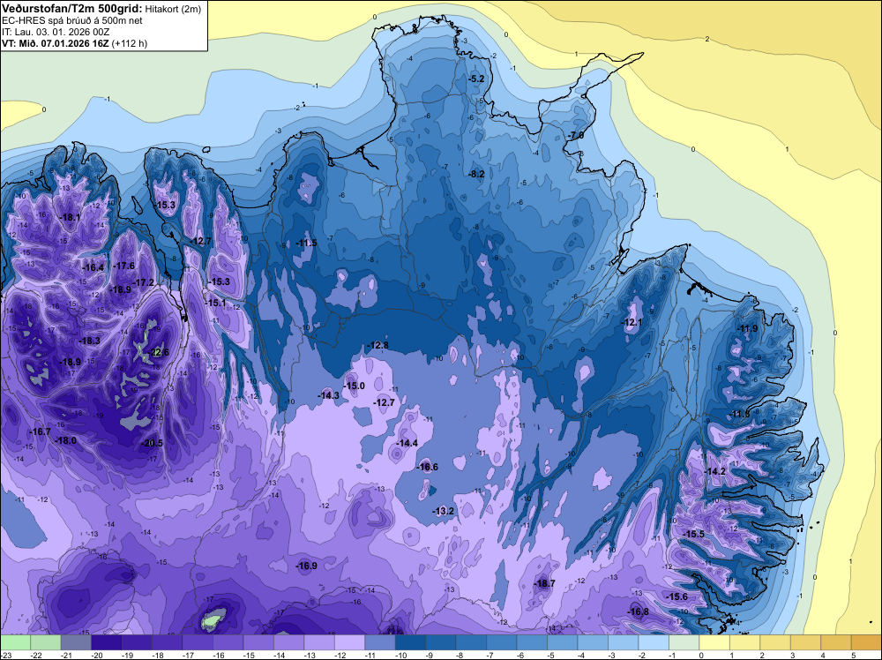Screen dimensions: 882x660
Task: Select the dark purple legend swatch labeled -20
Action: click(x=107, y=642)
